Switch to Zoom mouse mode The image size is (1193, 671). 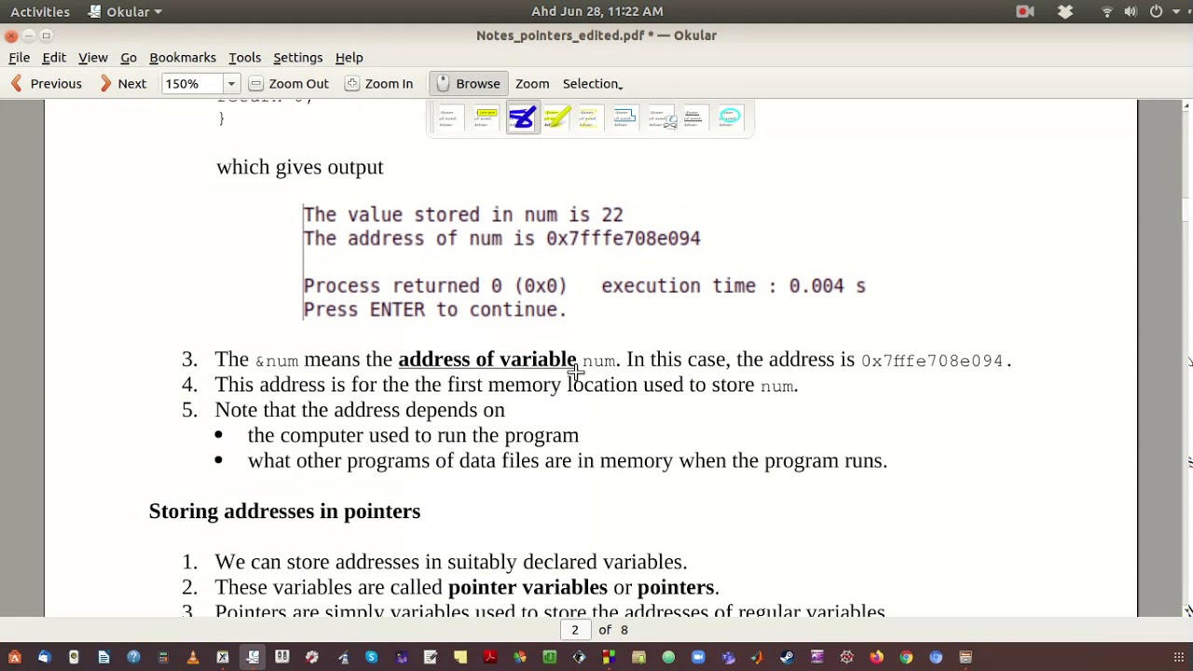(x=532, y=84)
